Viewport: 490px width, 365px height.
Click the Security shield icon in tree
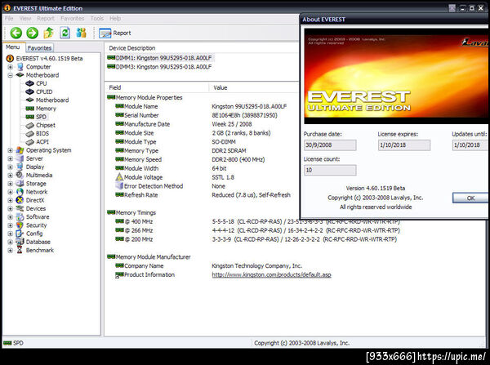click(20, 225)
